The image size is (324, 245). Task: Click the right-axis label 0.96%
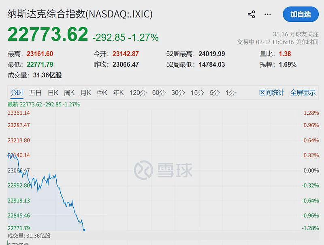(311, 125)
